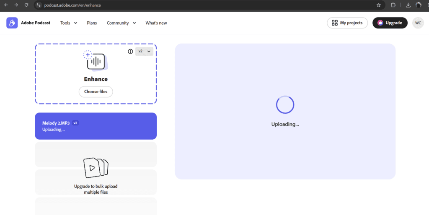
Task: Open the browser extensions puzzle icon
Action: [x=393, y=5]
